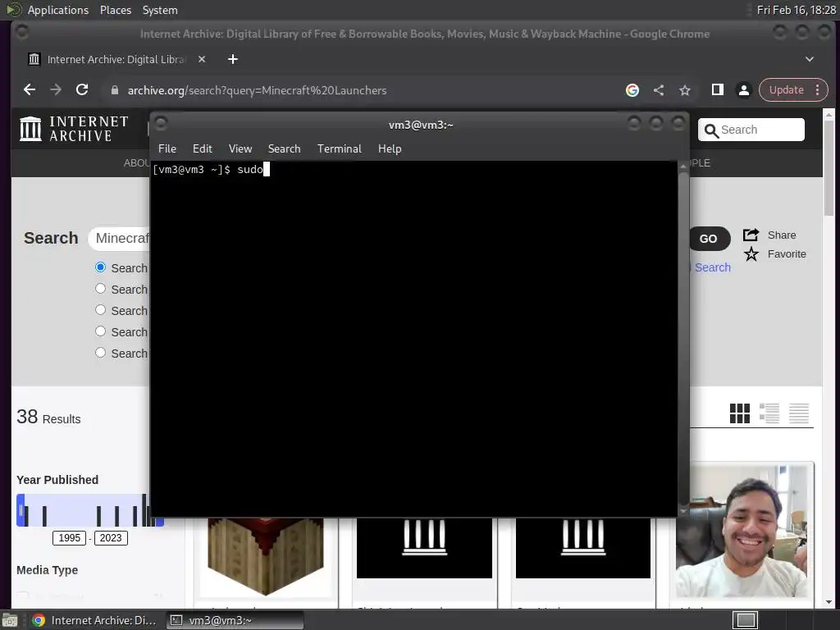
Task: Select the third Search radio option
Action: click(100, 309)
